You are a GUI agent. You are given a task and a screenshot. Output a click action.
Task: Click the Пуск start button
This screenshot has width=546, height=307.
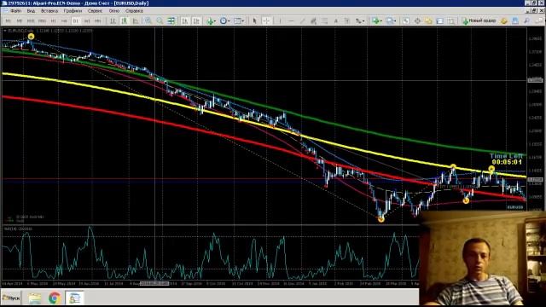coord(11,298)
